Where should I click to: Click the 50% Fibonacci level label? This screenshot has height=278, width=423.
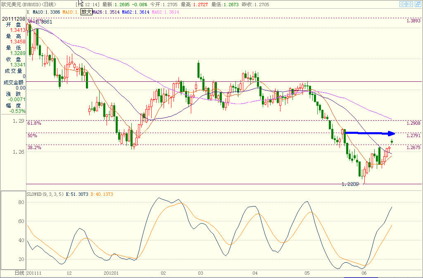32,135
